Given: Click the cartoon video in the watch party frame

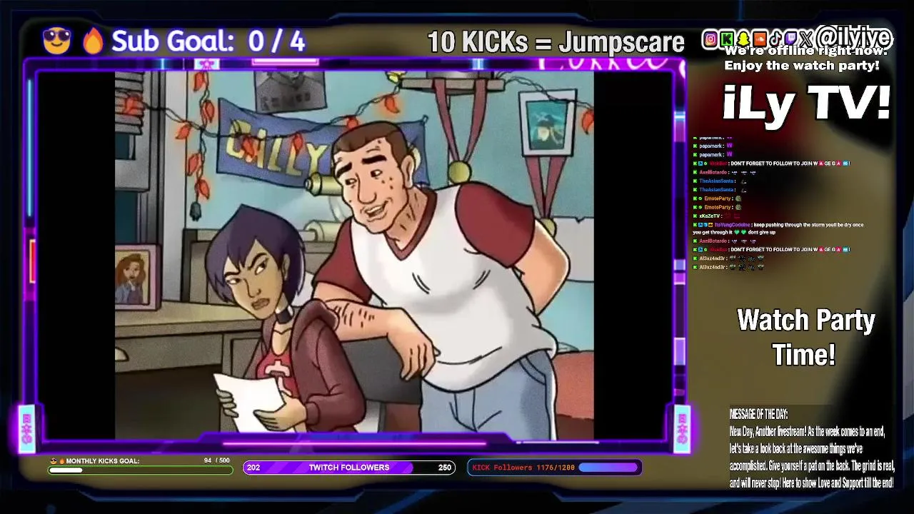Looking at the screenshot, I should click(354, 255).
